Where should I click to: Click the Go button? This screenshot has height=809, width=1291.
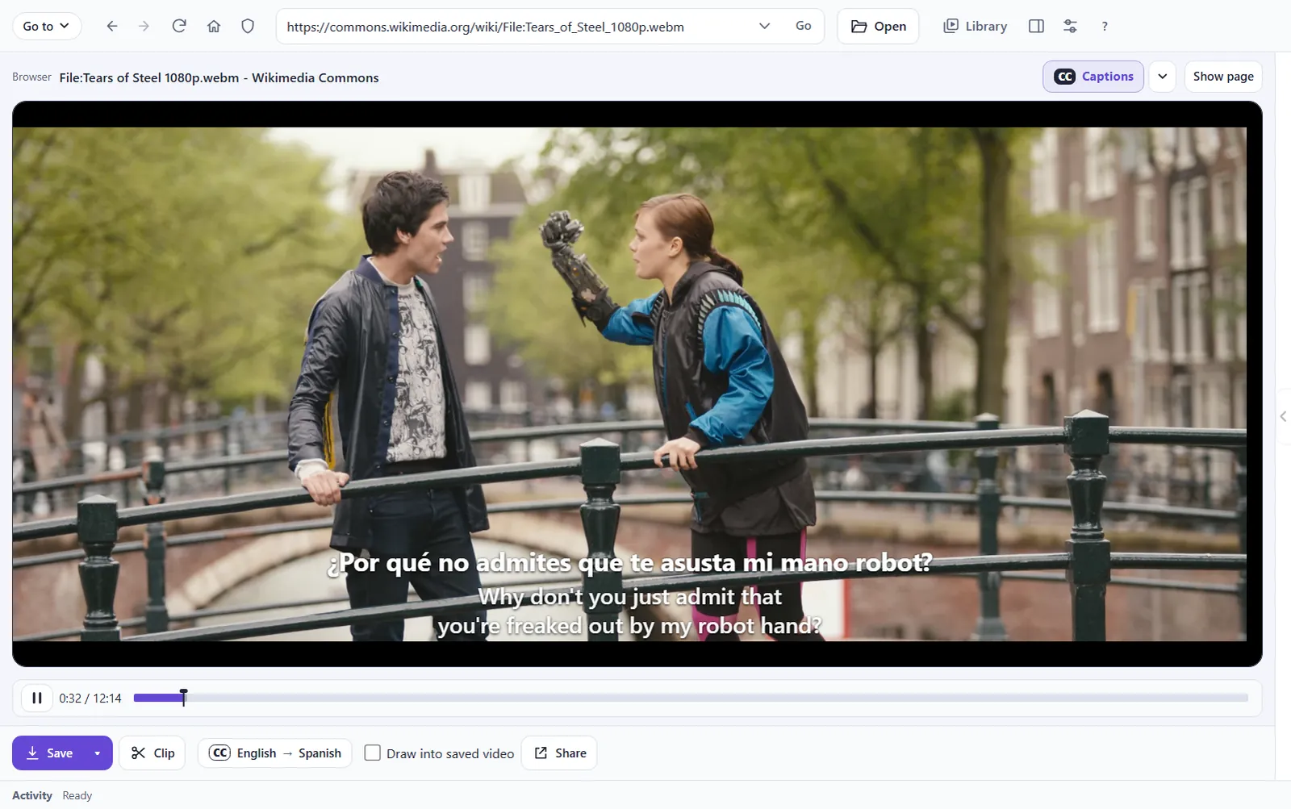(804, 27)
